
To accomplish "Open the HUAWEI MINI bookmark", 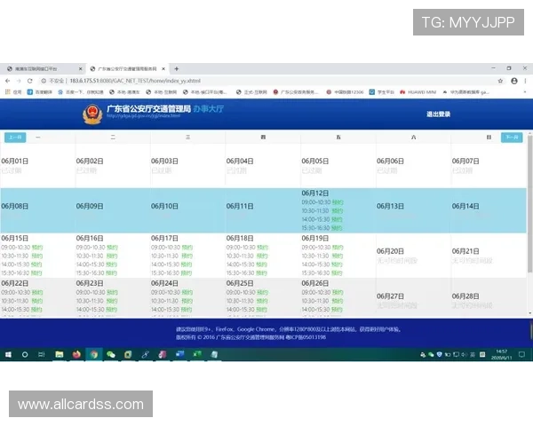I will click(418, 92).
